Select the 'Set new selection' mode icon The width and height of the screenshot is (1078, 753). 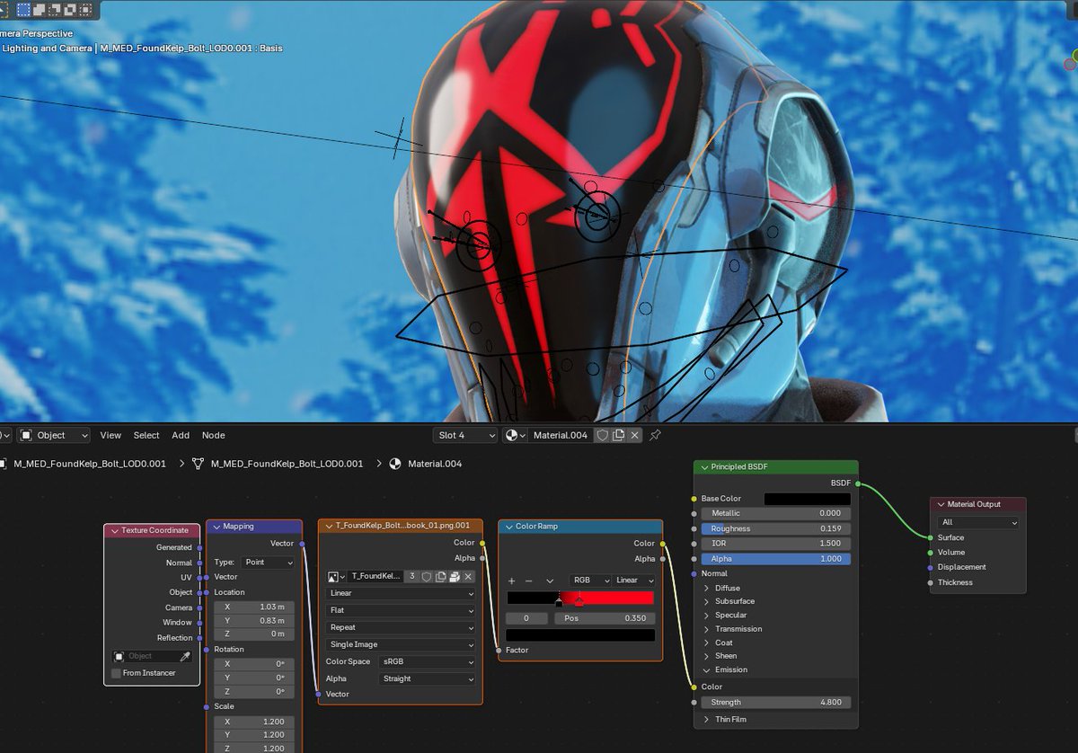click(22, 10)
